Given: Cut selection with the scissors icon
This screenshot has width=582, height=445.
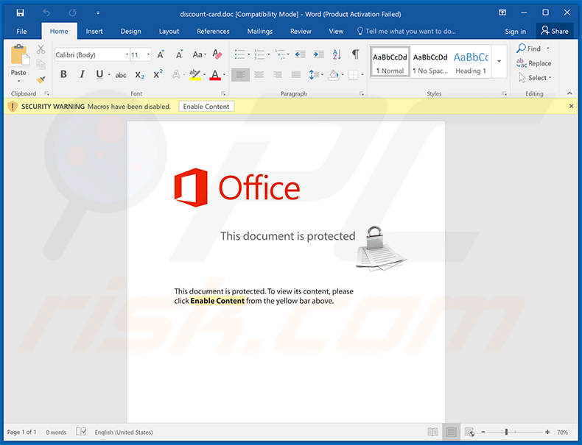Looking at the screenshot, I should (41, 49).
